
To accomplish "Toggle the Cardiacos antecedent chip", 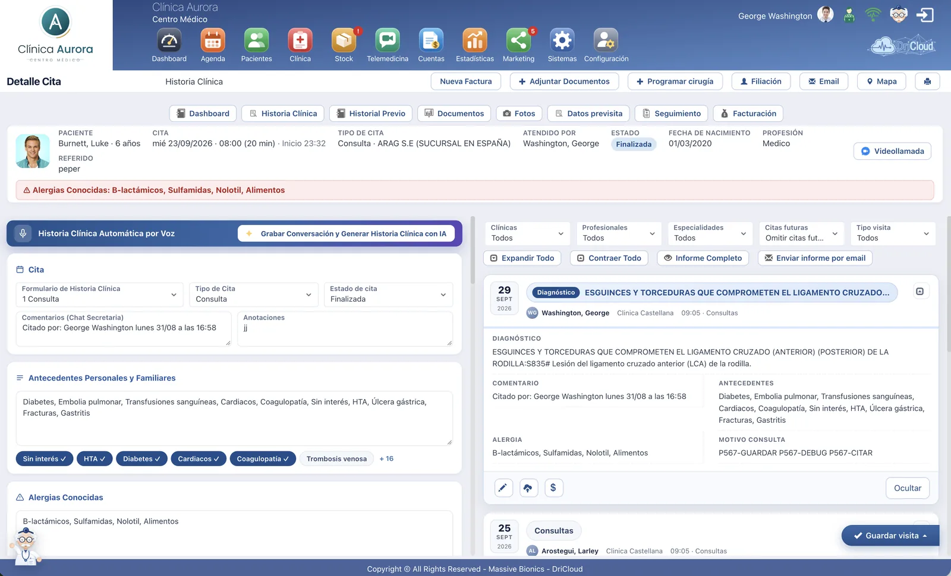I will 199,459.
